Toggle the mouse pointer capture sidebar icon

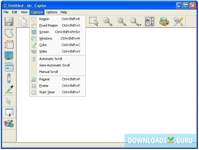(x=9, y=101)
